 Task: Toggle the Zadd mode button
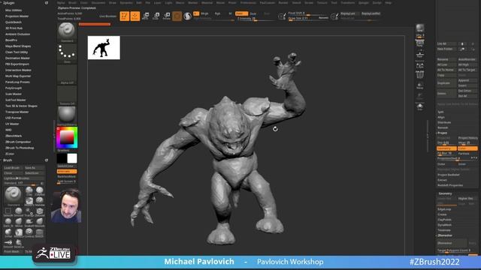pyautogui.click(x=241, y=13)
